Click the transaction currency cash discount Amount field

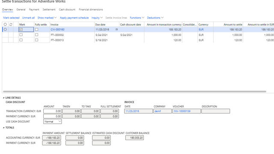pos(52,111)
